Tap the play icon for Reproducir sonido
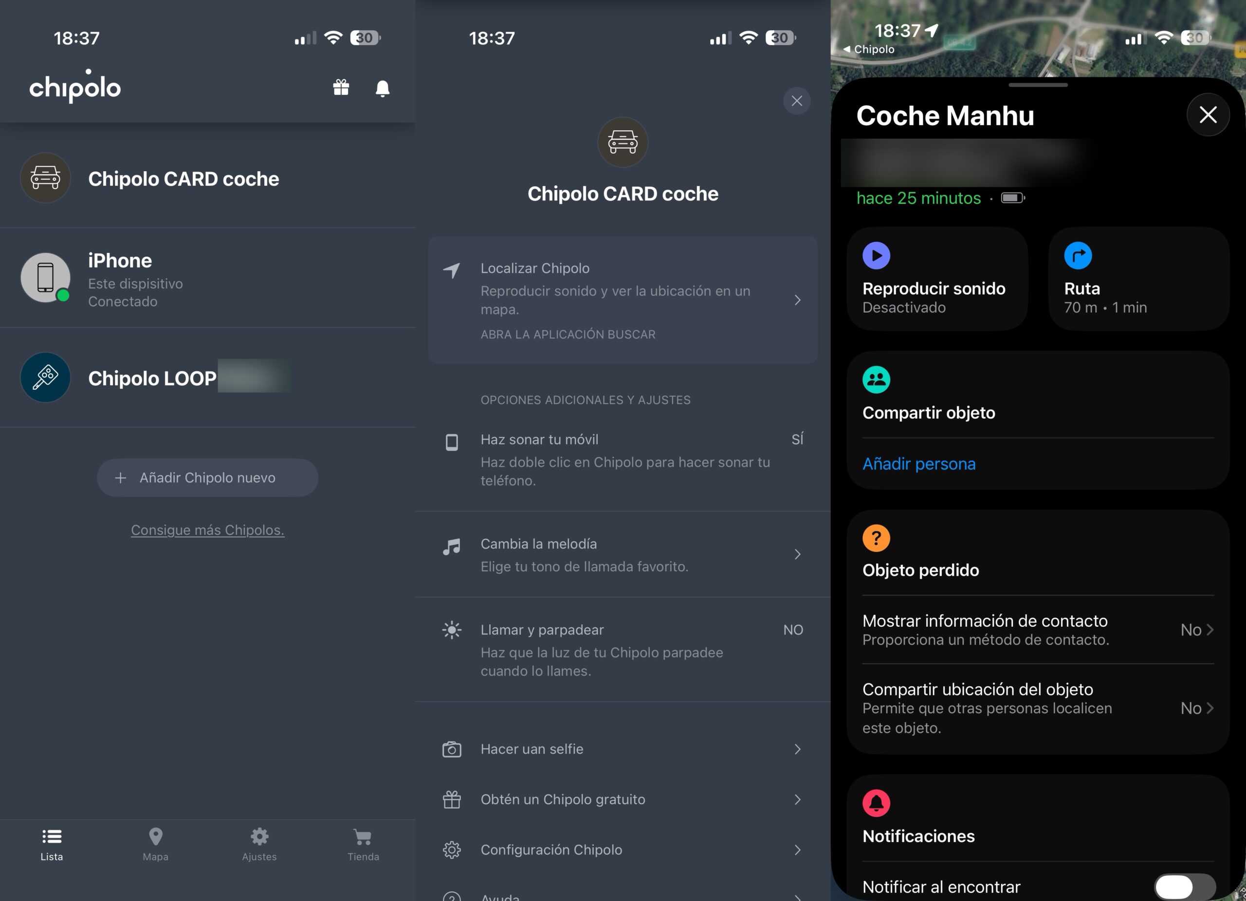 [876, 255]
